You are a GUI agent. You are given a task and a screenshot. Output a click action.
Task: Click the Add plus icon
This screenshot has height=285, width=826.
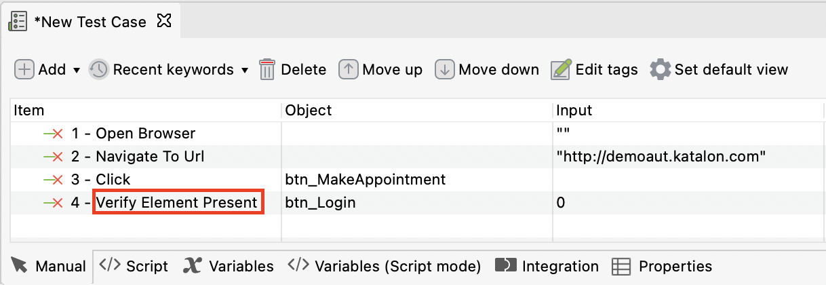[24, 70]
